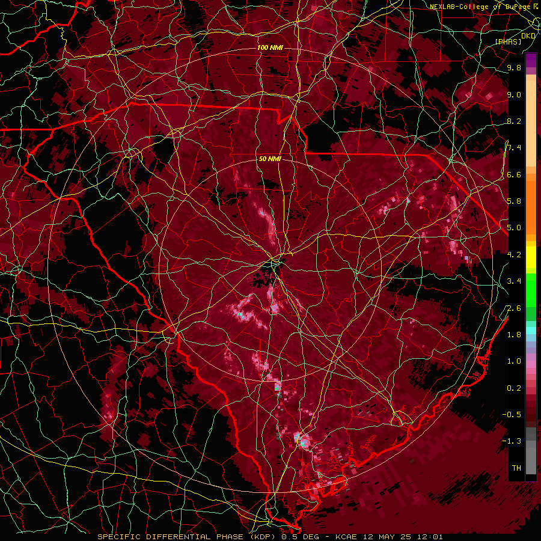Click the 9.0 value on color scale
The width and height of the screenshot is (541, 541).
tap(514, 95)
